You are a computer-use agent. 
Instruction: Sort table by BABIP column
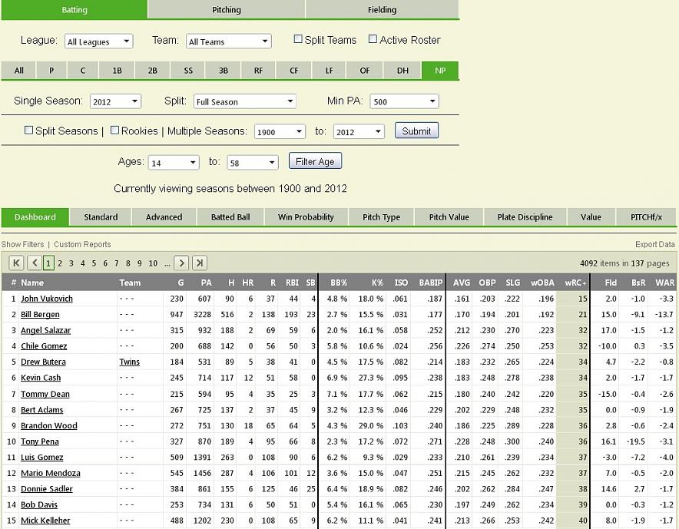coord(430,283)
